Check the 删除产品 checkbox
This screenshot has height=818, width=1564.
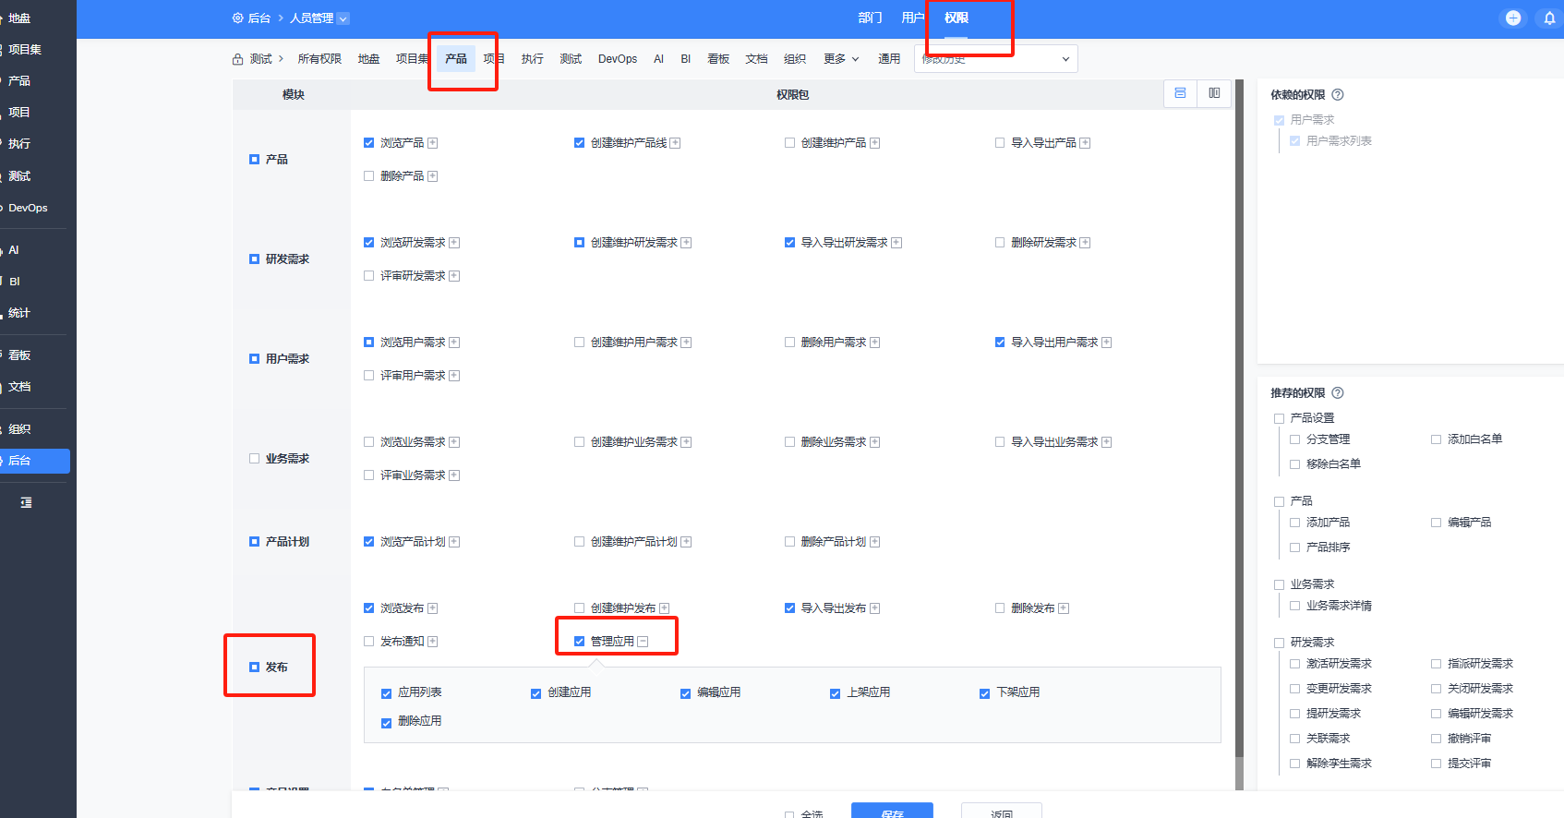369,176
